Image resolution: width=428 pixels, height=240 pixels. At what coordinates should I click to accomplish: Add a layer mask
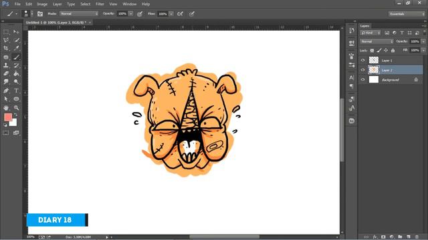click(383, 237)
